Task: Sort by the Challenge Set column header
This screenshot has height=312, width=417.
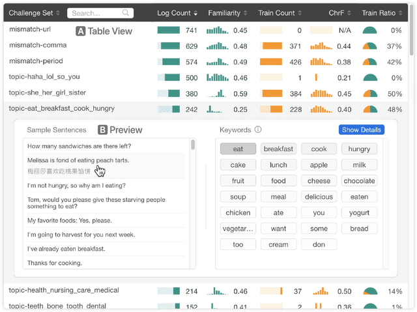Action: [34, 13]
